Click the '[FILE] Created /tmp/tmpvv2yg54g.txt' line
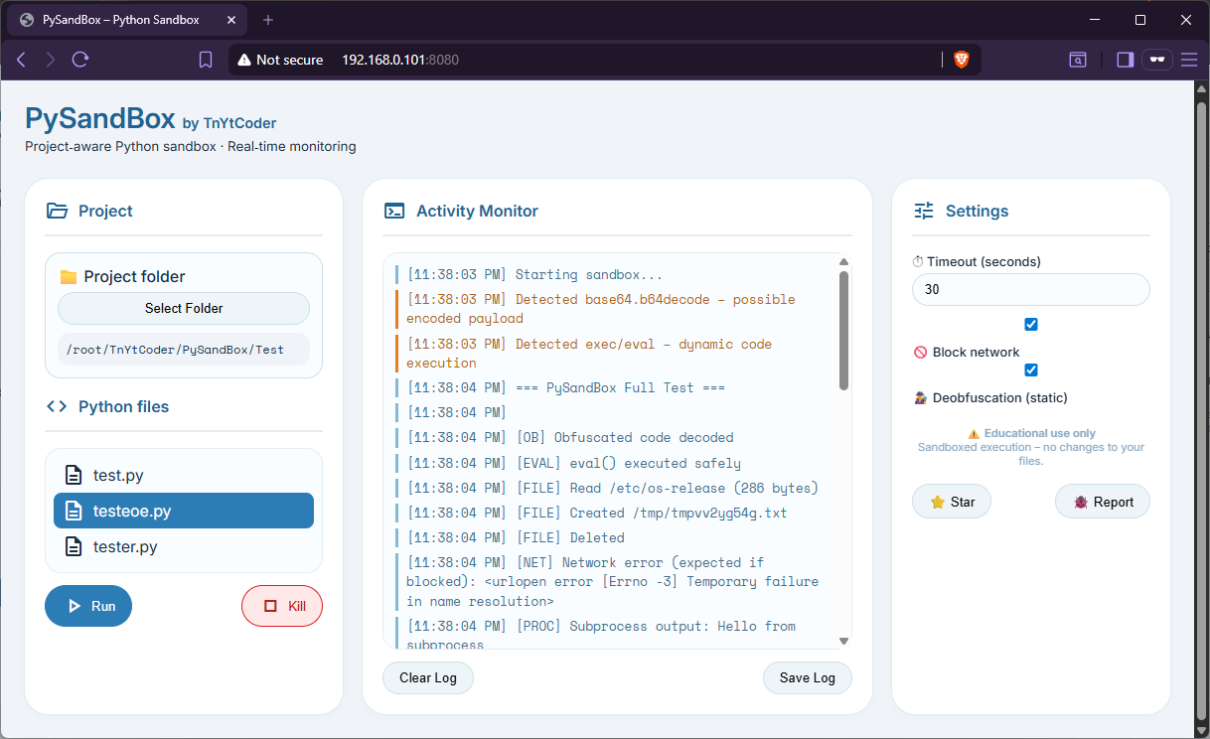This screenshot has height=739, width=1210. pos(616,513)
